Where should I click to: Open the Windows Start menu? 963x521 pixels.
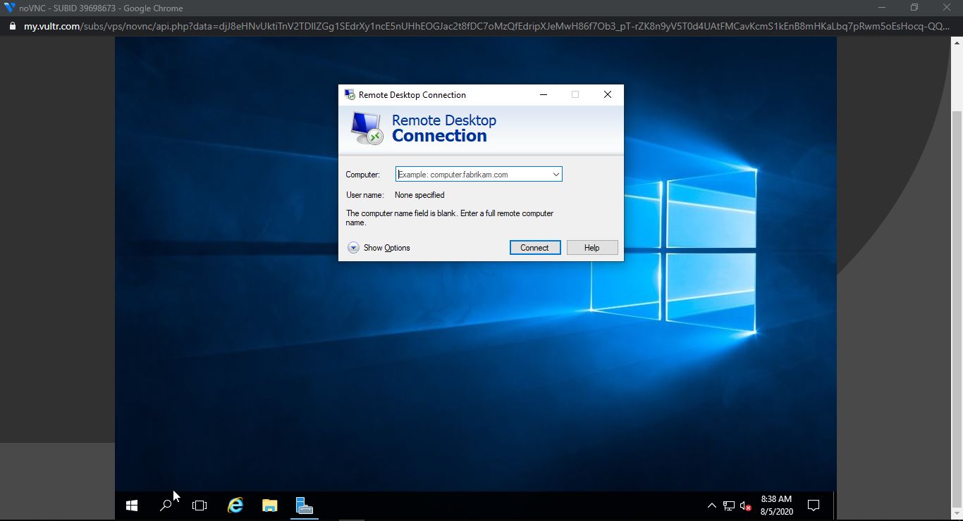131,506
